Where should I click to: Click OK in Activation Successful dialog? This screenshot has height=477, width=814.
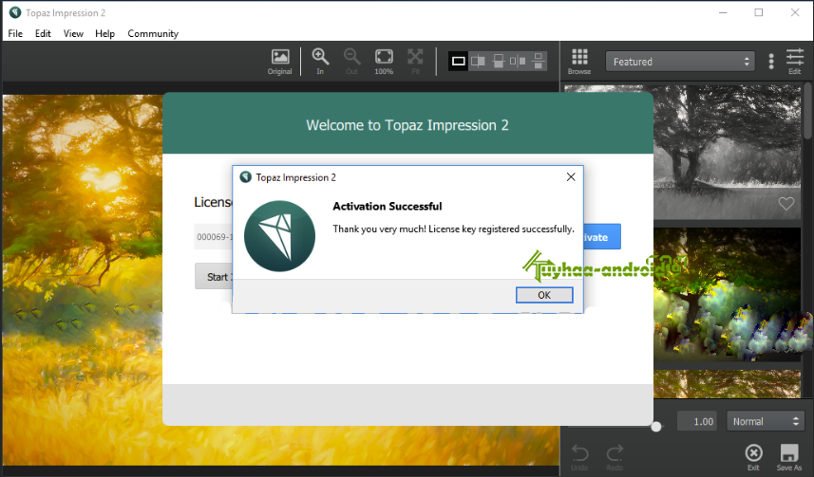pyautogui.click(x=544, y=295)
